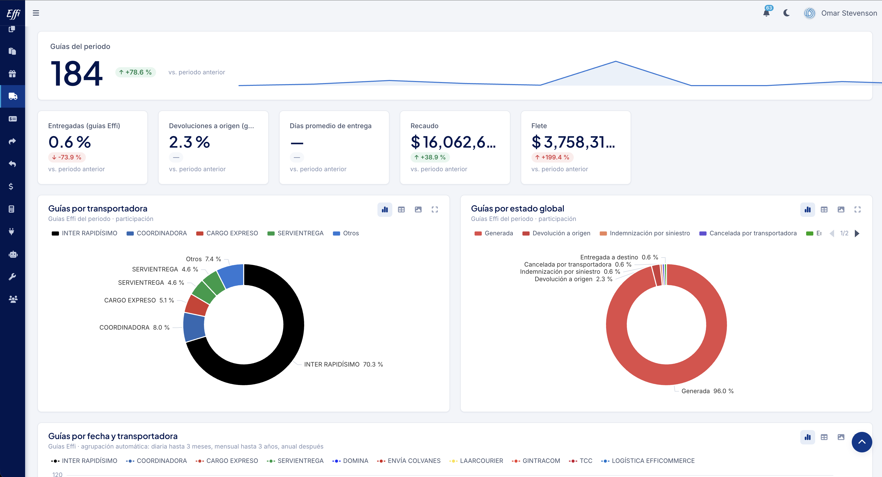Open the dollar sign sidebar icon

pos(11,186)
